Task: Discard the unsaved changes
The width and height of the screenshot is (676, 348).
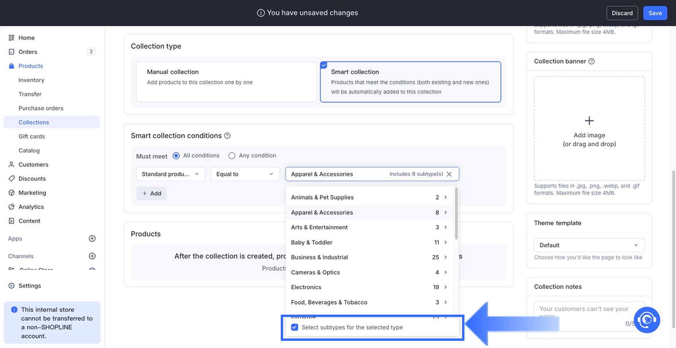Action: [x=622, y=13]
